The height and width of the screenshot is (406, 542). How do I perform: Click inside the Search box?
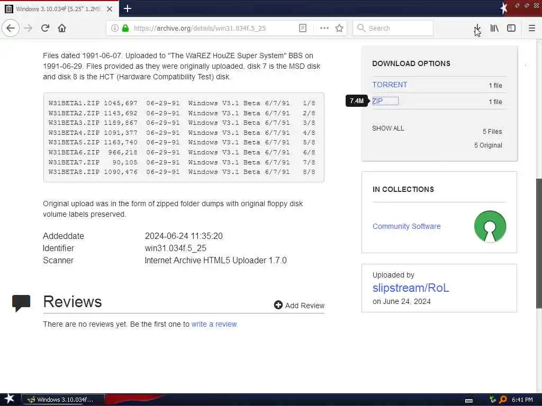pyautogui.click(x=393, y=28)
